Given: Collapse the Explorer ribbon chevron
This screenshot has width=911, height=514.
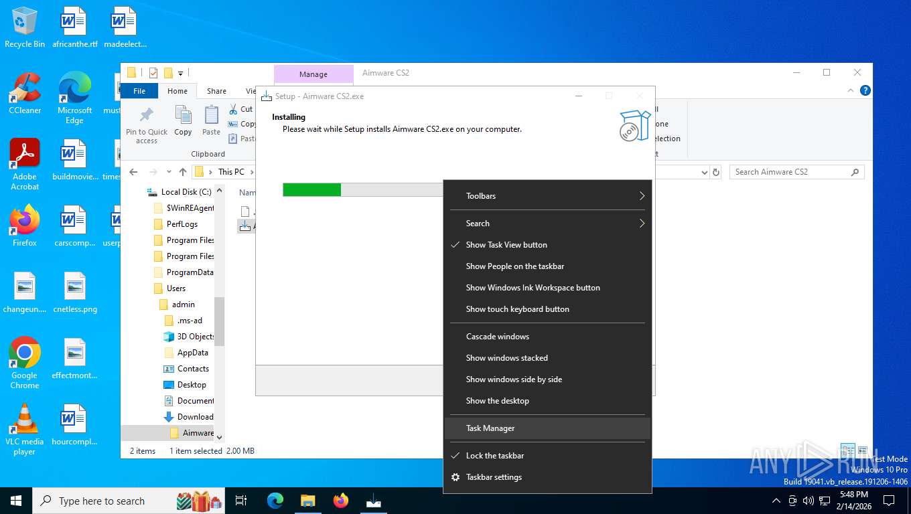Looking at the screenshot, I should [851, 91].
